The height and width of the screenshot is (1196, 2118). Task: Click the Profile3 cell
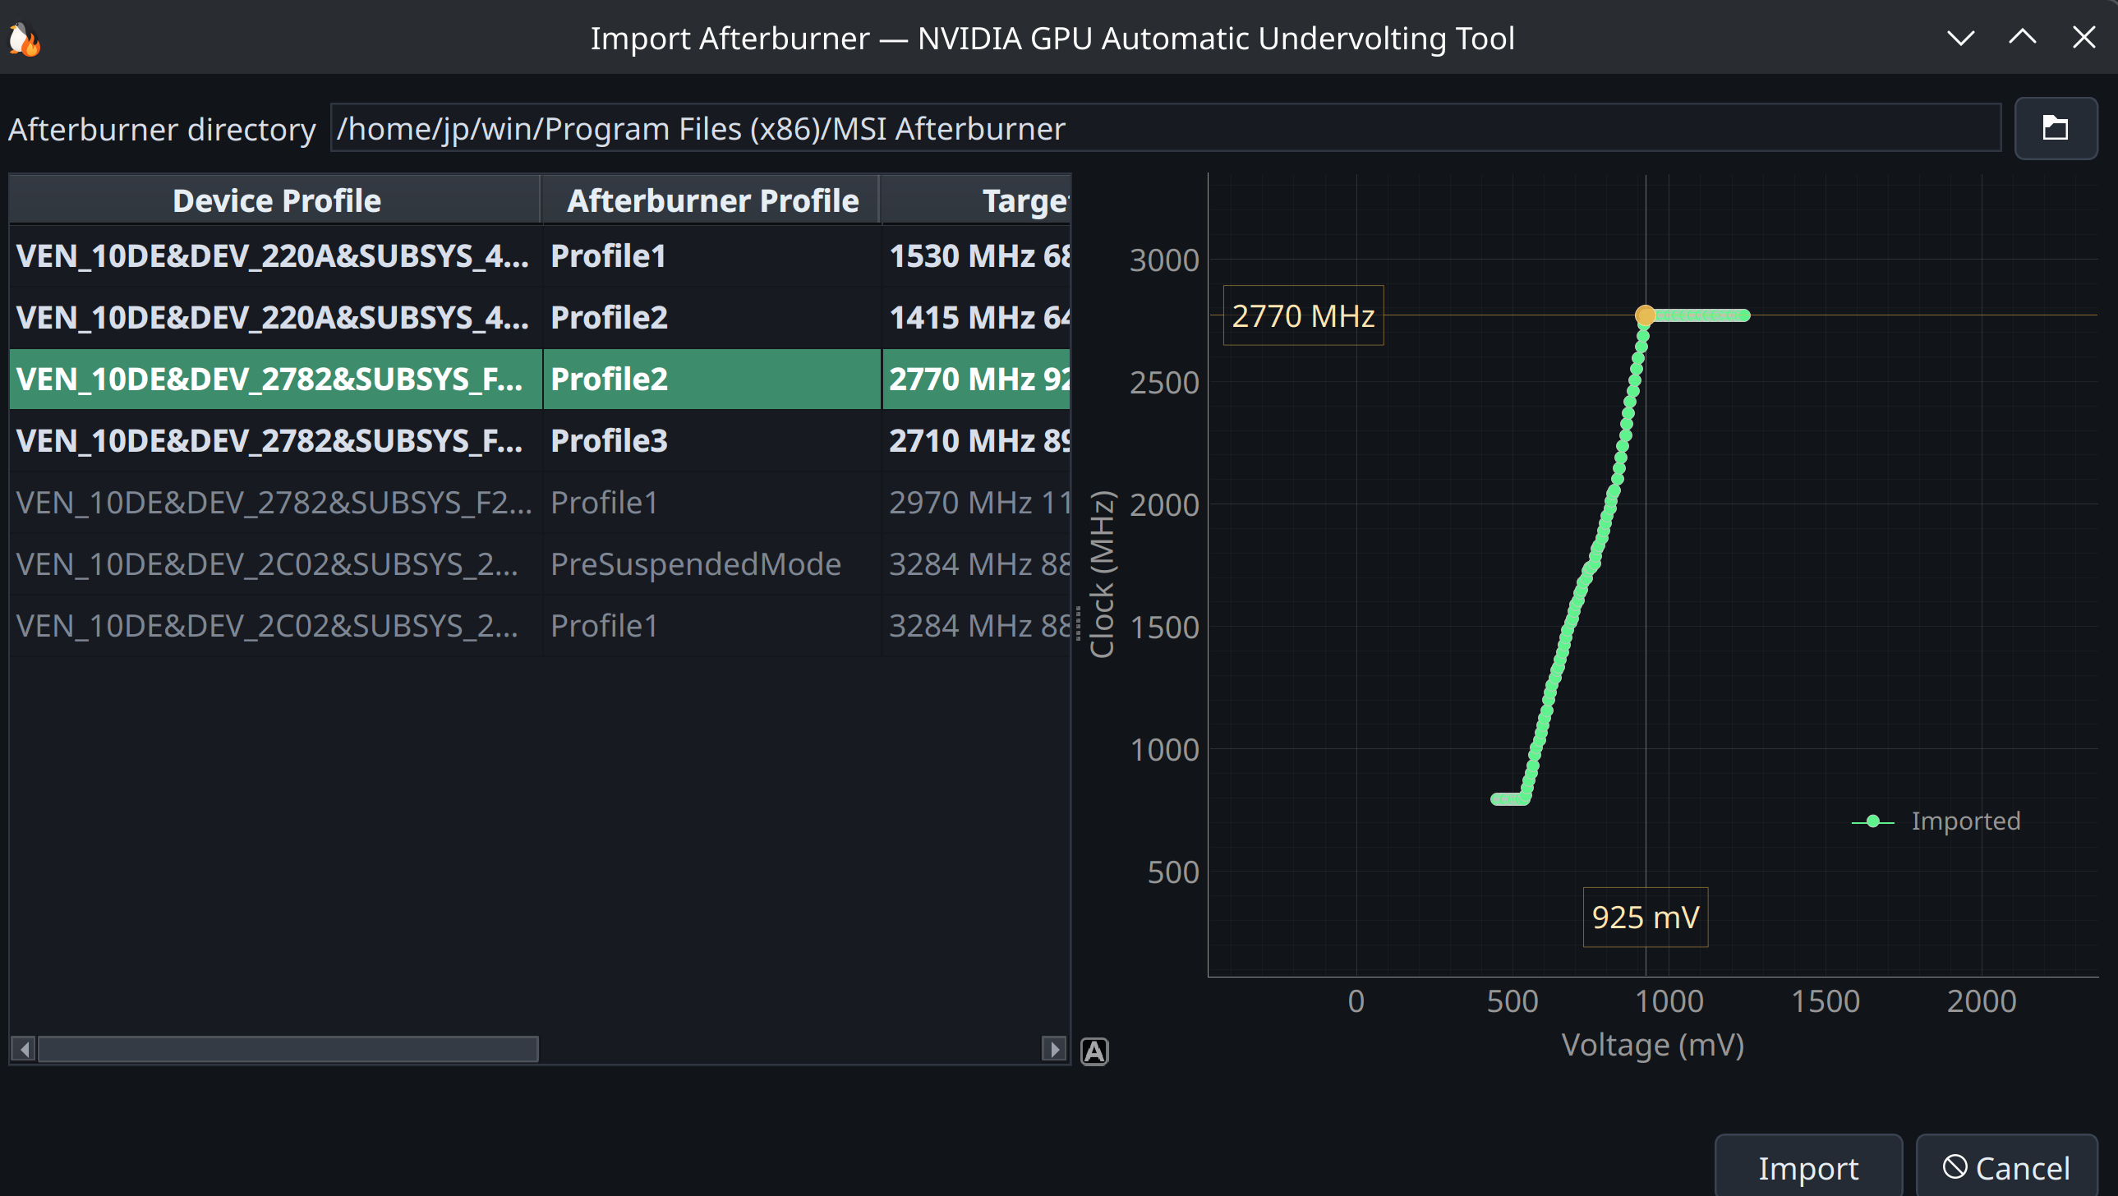tap(712, 440)
